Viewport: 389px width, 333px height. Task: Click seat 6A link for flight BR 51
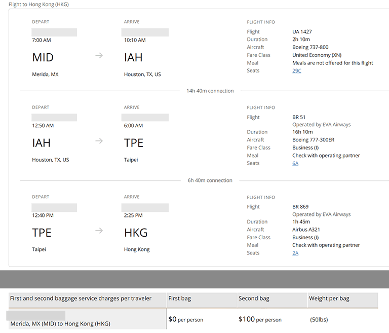pyautogui.click(x=295, y=164)
